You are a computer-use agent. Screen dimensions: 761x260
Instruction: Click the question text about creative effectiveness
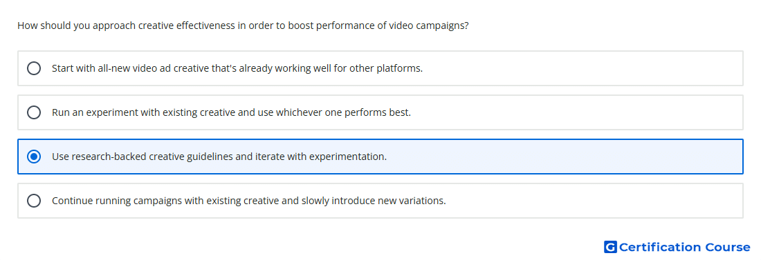243,26
